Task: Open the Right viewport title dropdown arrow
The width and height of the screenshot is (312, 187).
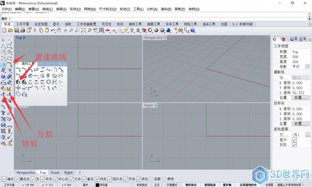Action: coord(156,105)
